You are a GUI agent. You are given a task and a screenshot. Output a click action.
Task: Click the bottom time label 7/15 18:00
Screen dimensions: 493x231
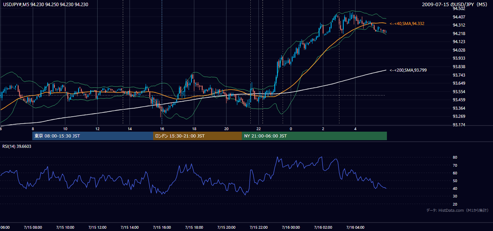click(x=194, y=227)
